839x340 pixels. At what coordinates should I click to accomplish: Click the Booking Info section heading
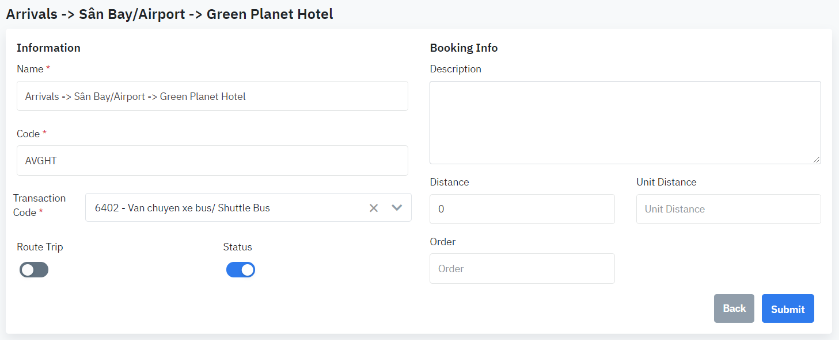[464, 48]
